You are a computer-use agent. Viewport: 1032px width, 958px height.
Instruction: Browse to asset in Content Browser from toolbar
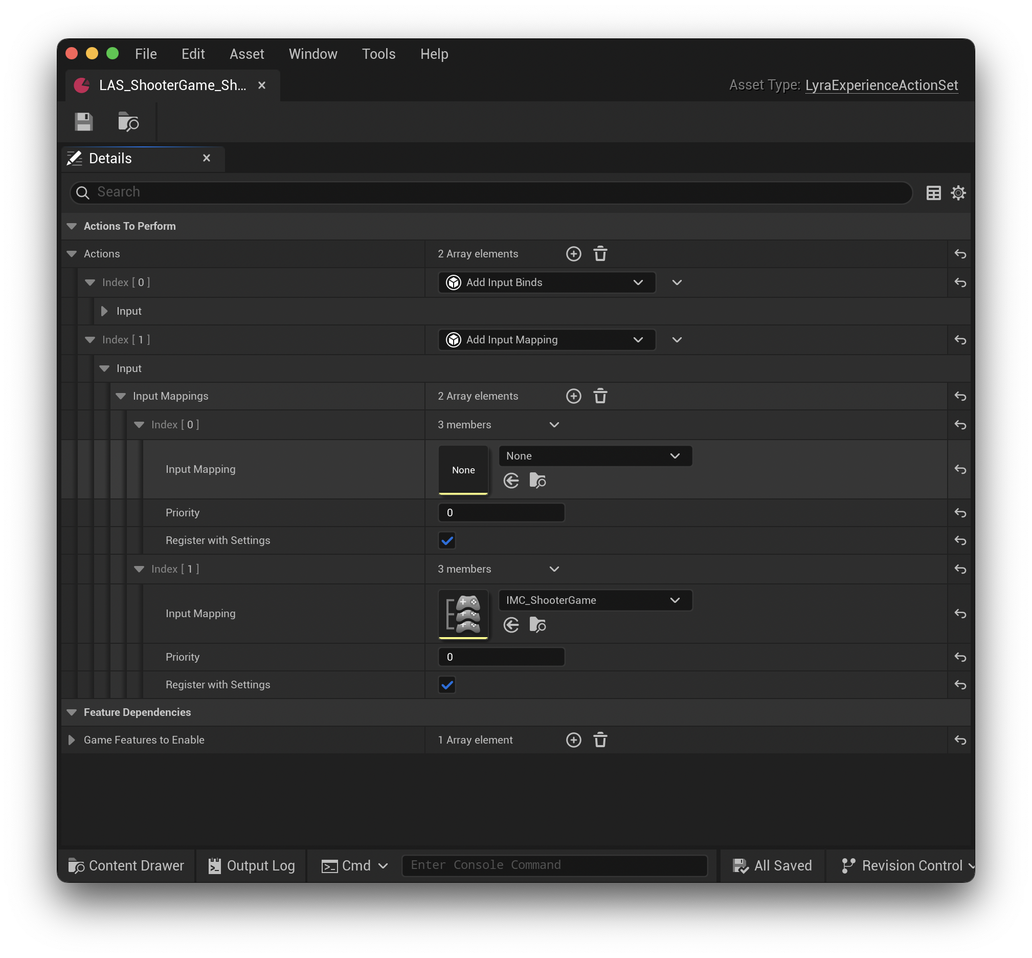[127, 121]
